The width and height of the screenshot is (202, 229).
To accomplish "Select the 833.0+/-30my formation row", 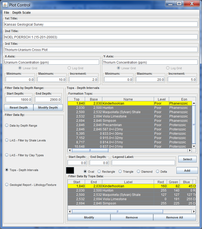I will (x=130, y=133).
